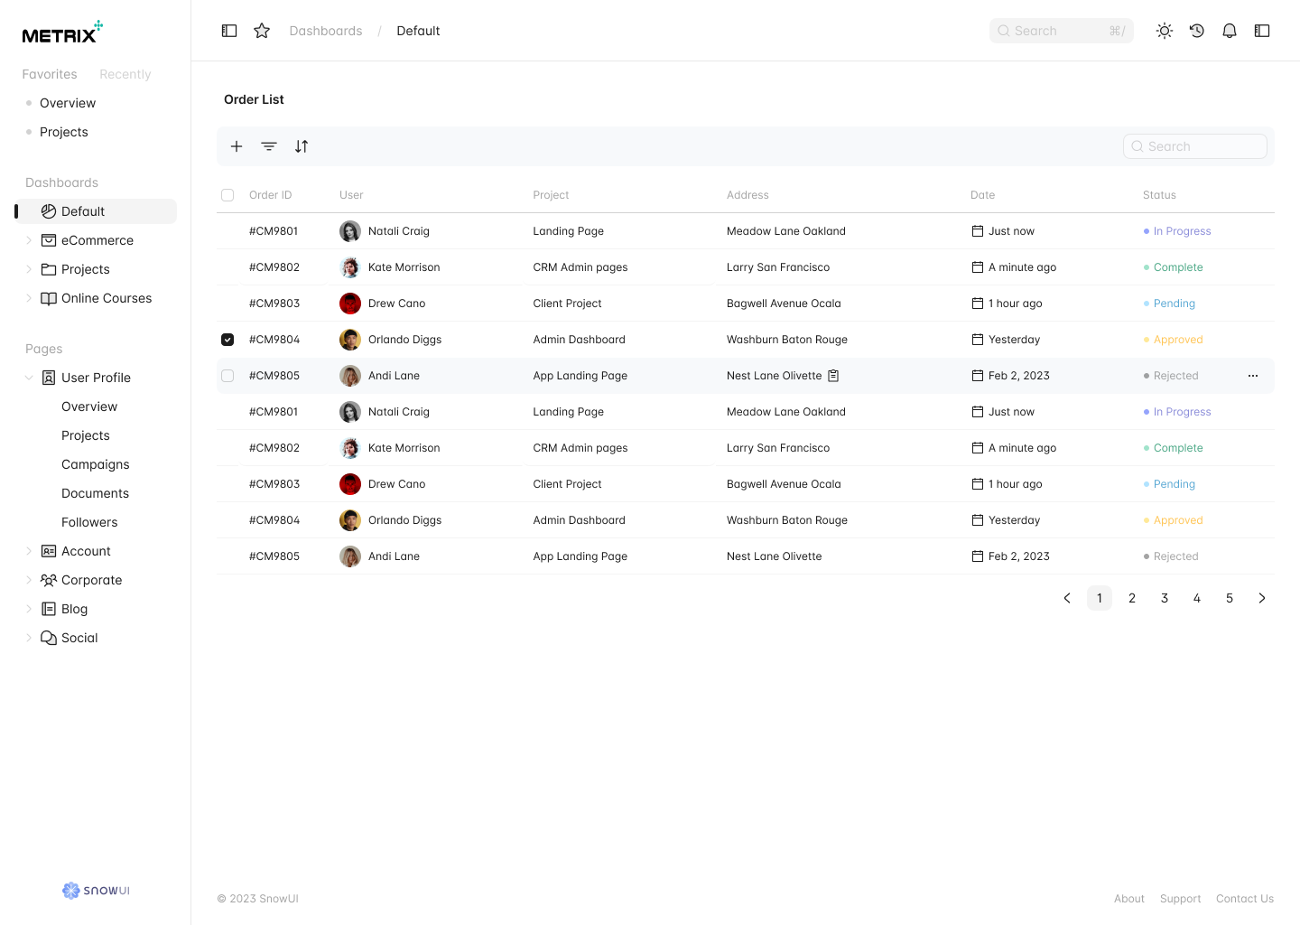Expand the eCommerce dashboard section
Viewport: 1300px width, 925px height.
coord(30,239)
